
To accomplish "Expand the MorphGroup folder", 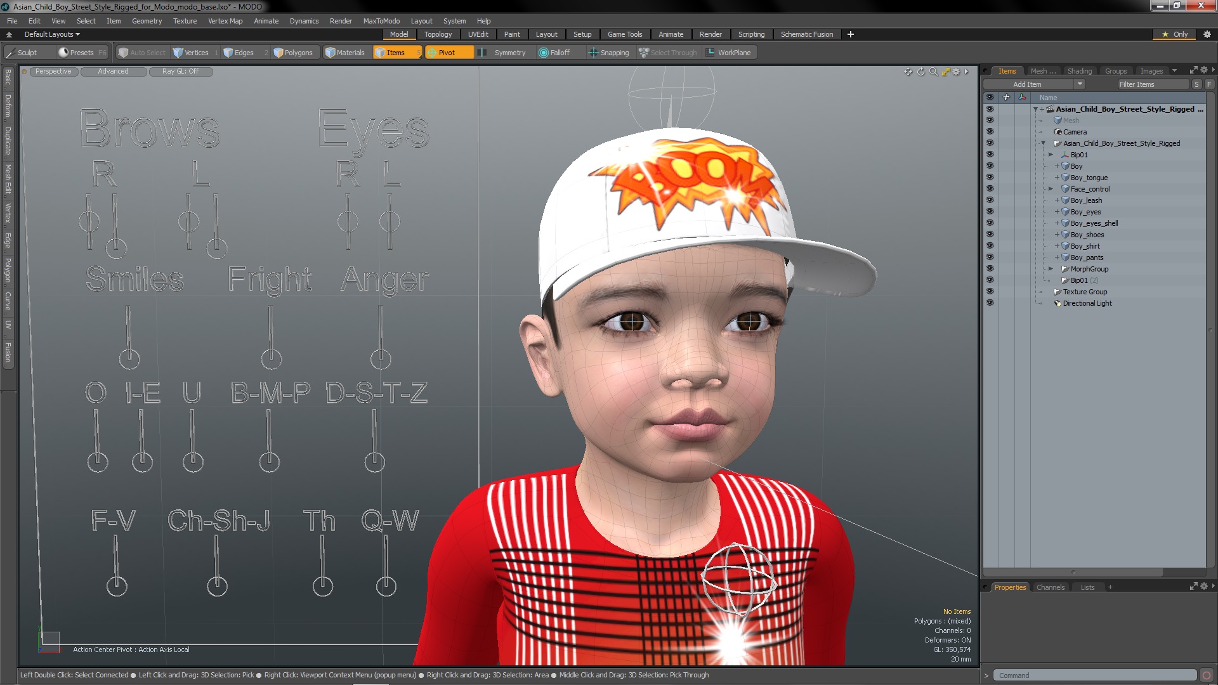I will [x=1051, y=269].
